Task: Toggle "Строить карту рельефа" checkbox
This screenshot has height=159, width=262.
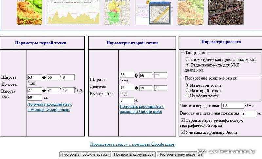Action: click(x=183, y=120)
